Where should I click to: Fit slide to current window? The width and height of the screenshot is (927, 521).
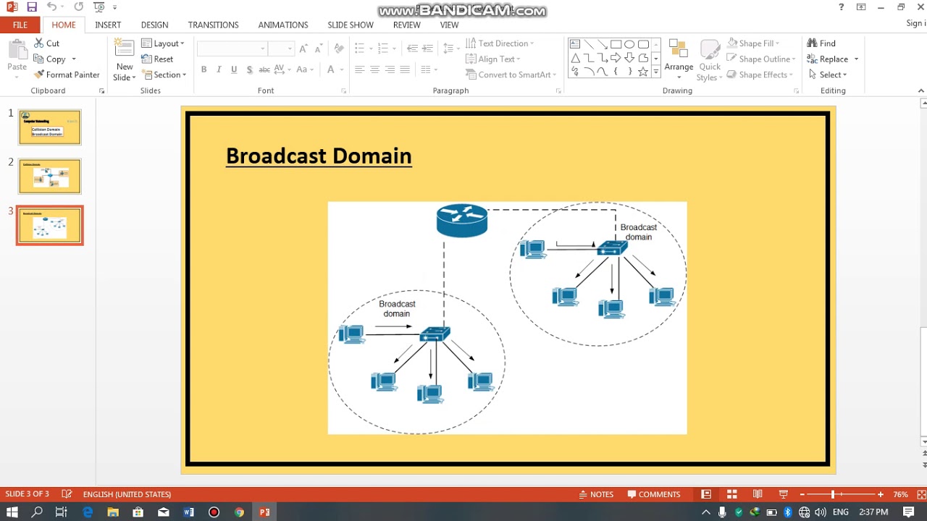tap(920, 494)
